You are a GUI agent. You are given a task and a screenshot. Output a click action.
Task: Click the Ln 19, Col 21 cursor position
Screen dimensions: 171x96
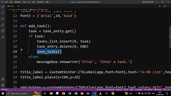point(105,90)
